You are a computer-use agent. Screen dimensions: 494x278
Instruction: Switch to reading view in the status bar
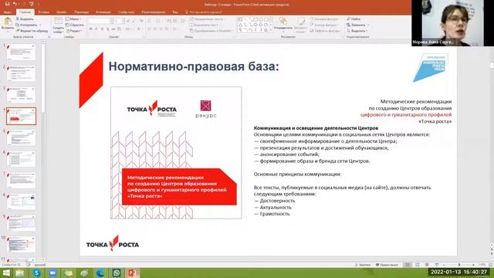click(x=427, y=265)
